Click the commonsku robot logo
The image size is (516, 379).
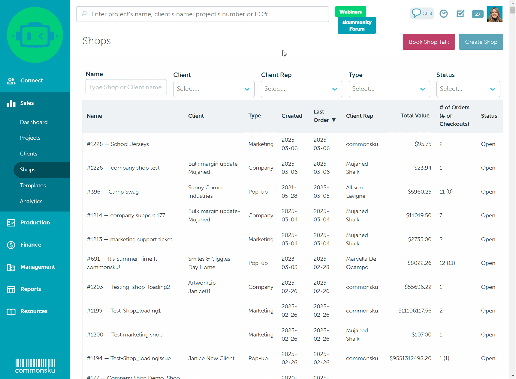click(35, 35)
